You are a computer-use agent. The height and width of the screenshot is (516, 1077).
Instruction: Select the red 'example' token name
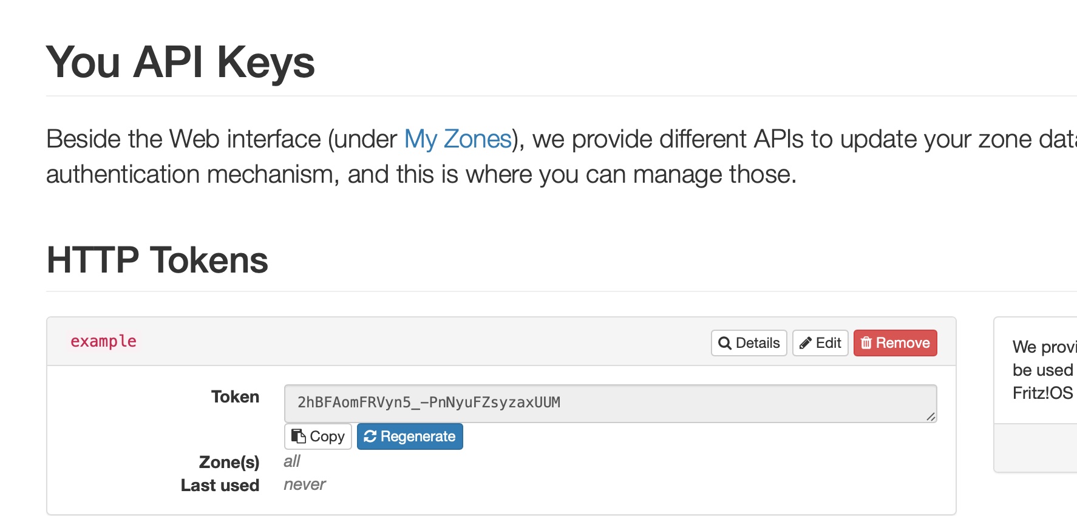(x=103, y=341)
